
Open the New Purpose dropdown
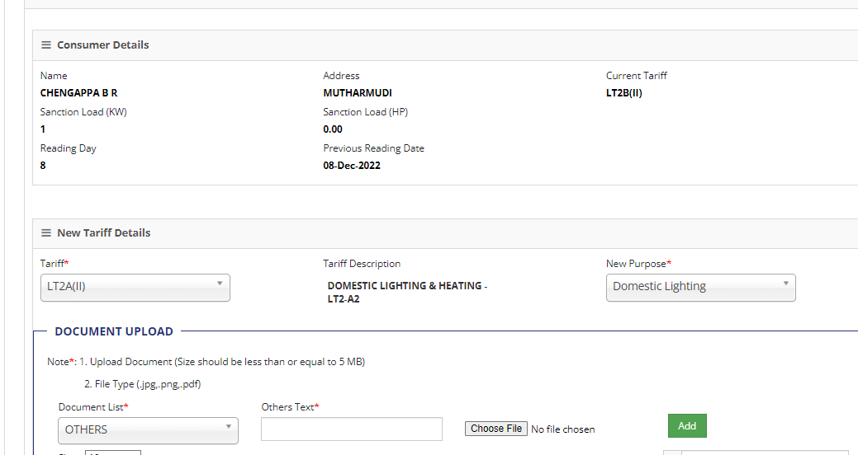(701, 288)
